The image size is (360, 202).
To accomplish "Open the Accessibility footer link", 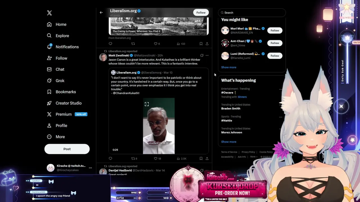I will [x=227, y=157].
